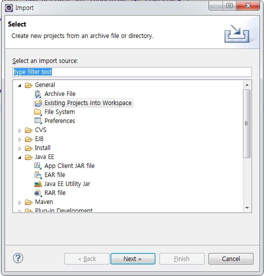Select the Maven tree item label
The height and width of the screenshot is (276, 264).
point(44,202)
